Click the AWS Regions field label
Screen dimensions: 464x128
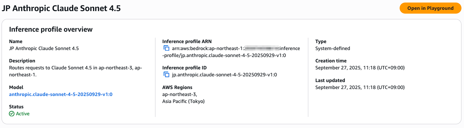point(177,87)
